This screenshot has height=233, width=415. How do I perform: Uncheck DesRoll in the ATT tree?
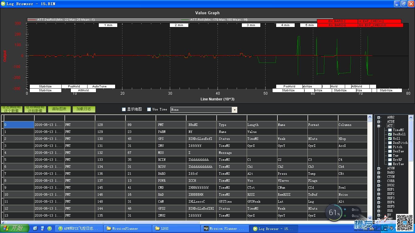pyautogui.click(x=390, y=134)
